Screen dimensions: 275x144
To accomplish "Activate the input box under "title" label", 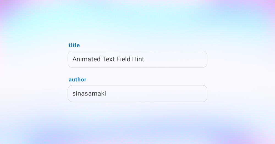I will click(x=137, y=59).
